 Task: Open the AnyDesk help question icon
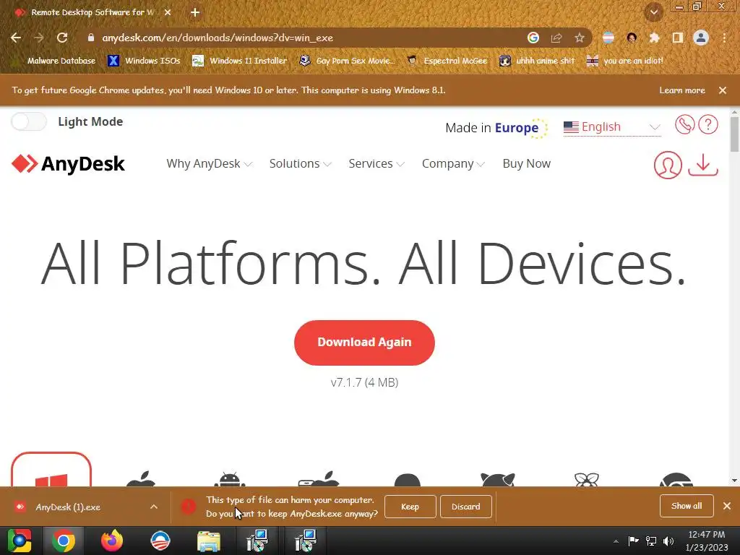708,124
